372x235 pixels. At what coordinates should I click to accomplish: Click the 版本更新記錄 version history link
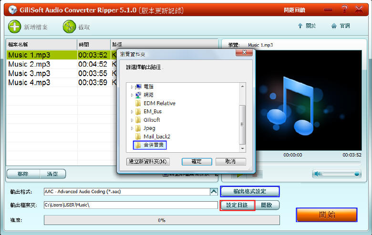pos(160,10)
